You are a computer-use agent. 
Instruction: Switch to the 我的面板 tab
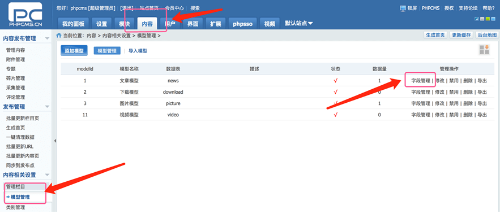click(x=74, y=24)
